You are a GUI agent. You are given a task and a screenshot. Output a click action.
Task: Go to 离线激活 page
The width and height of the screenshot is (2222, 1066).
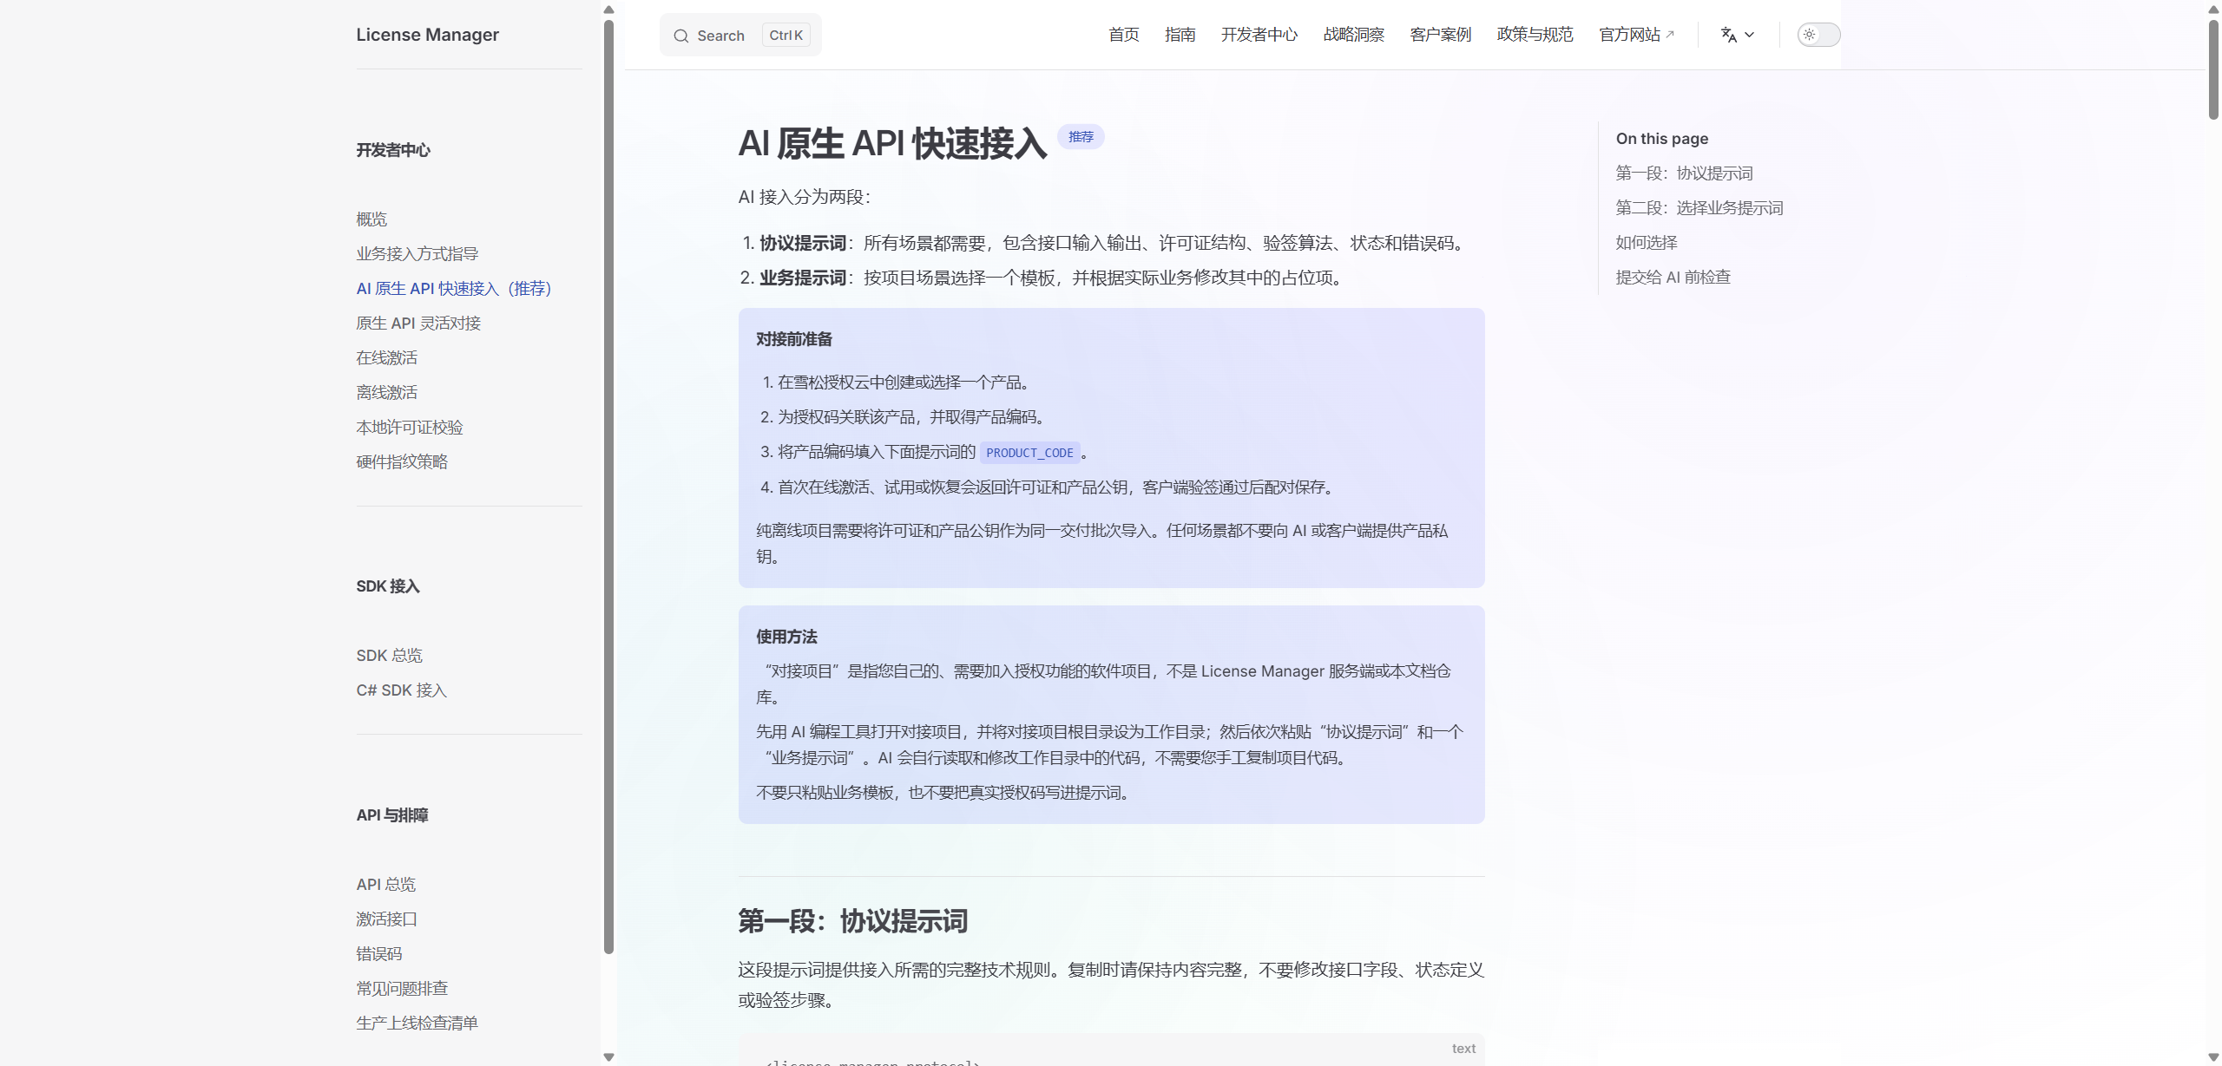(387, 393)
